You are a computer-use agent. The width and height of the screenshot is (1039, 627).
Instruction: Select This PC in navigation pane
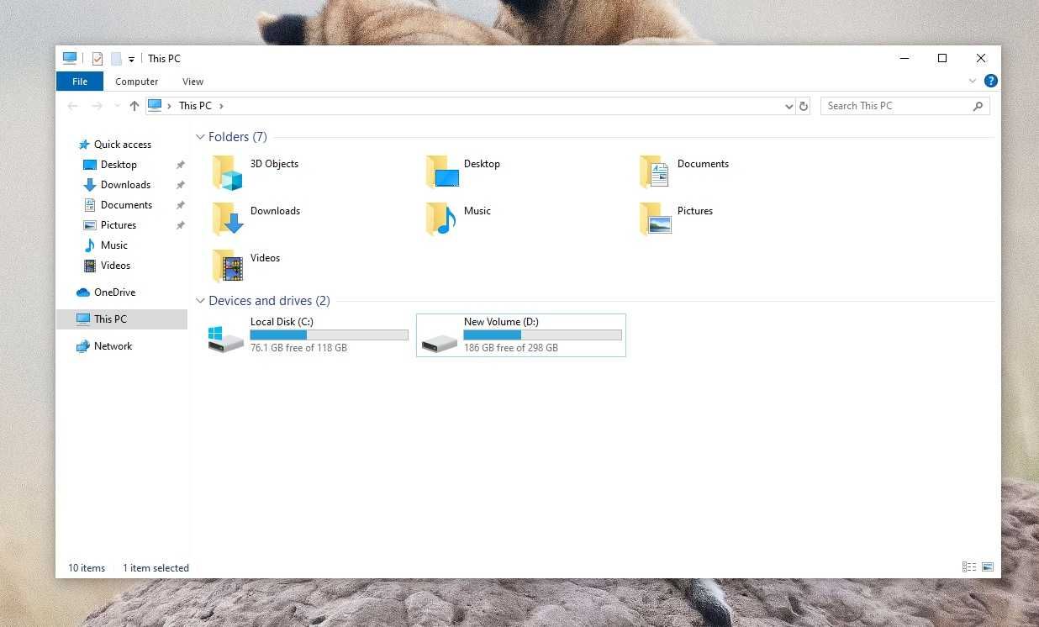point(122,319)
